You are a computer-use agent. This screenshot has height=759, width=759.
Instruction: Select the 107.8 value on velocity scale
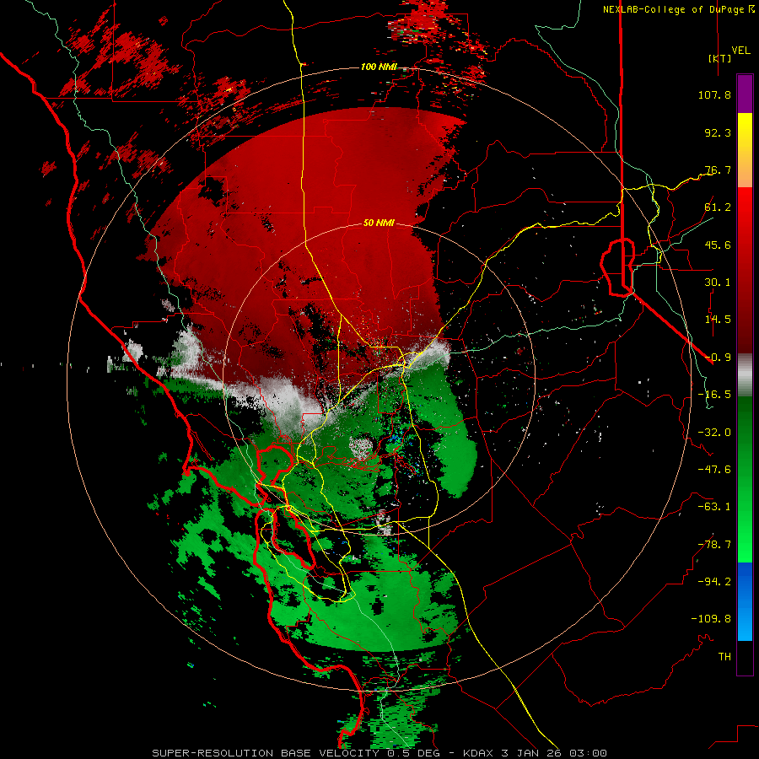tap(714, 94)
